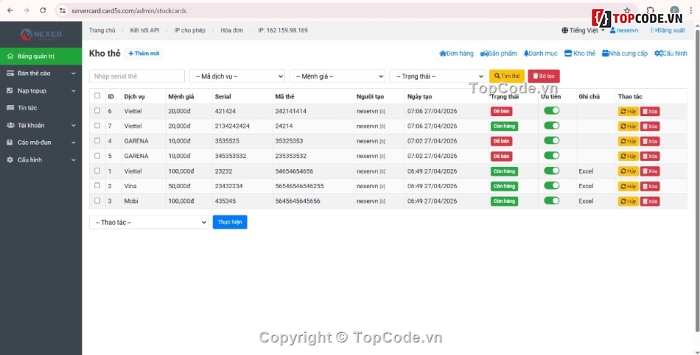Click the site info icon in address bar
This screenshot has height=355, width=700.
coord(63,10)
